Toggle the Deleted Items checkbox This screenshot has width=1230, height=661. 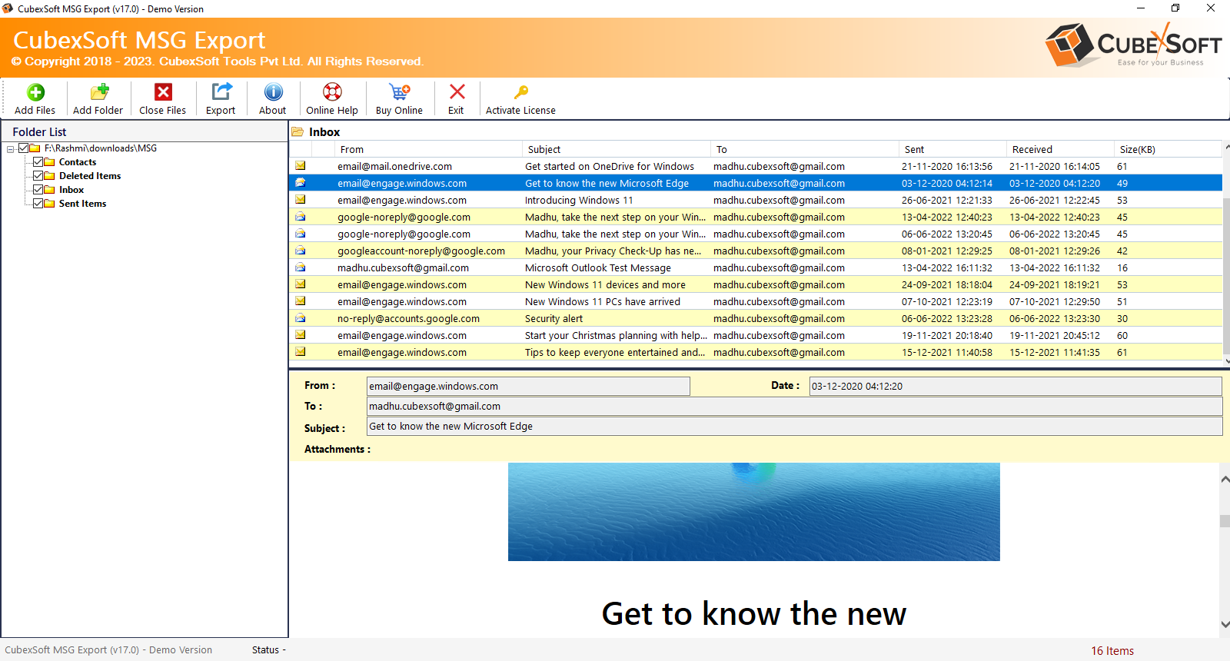[x=38, y=176]
